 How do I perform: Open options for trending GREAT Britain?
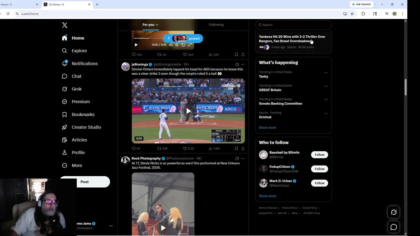tap(326, 86)
